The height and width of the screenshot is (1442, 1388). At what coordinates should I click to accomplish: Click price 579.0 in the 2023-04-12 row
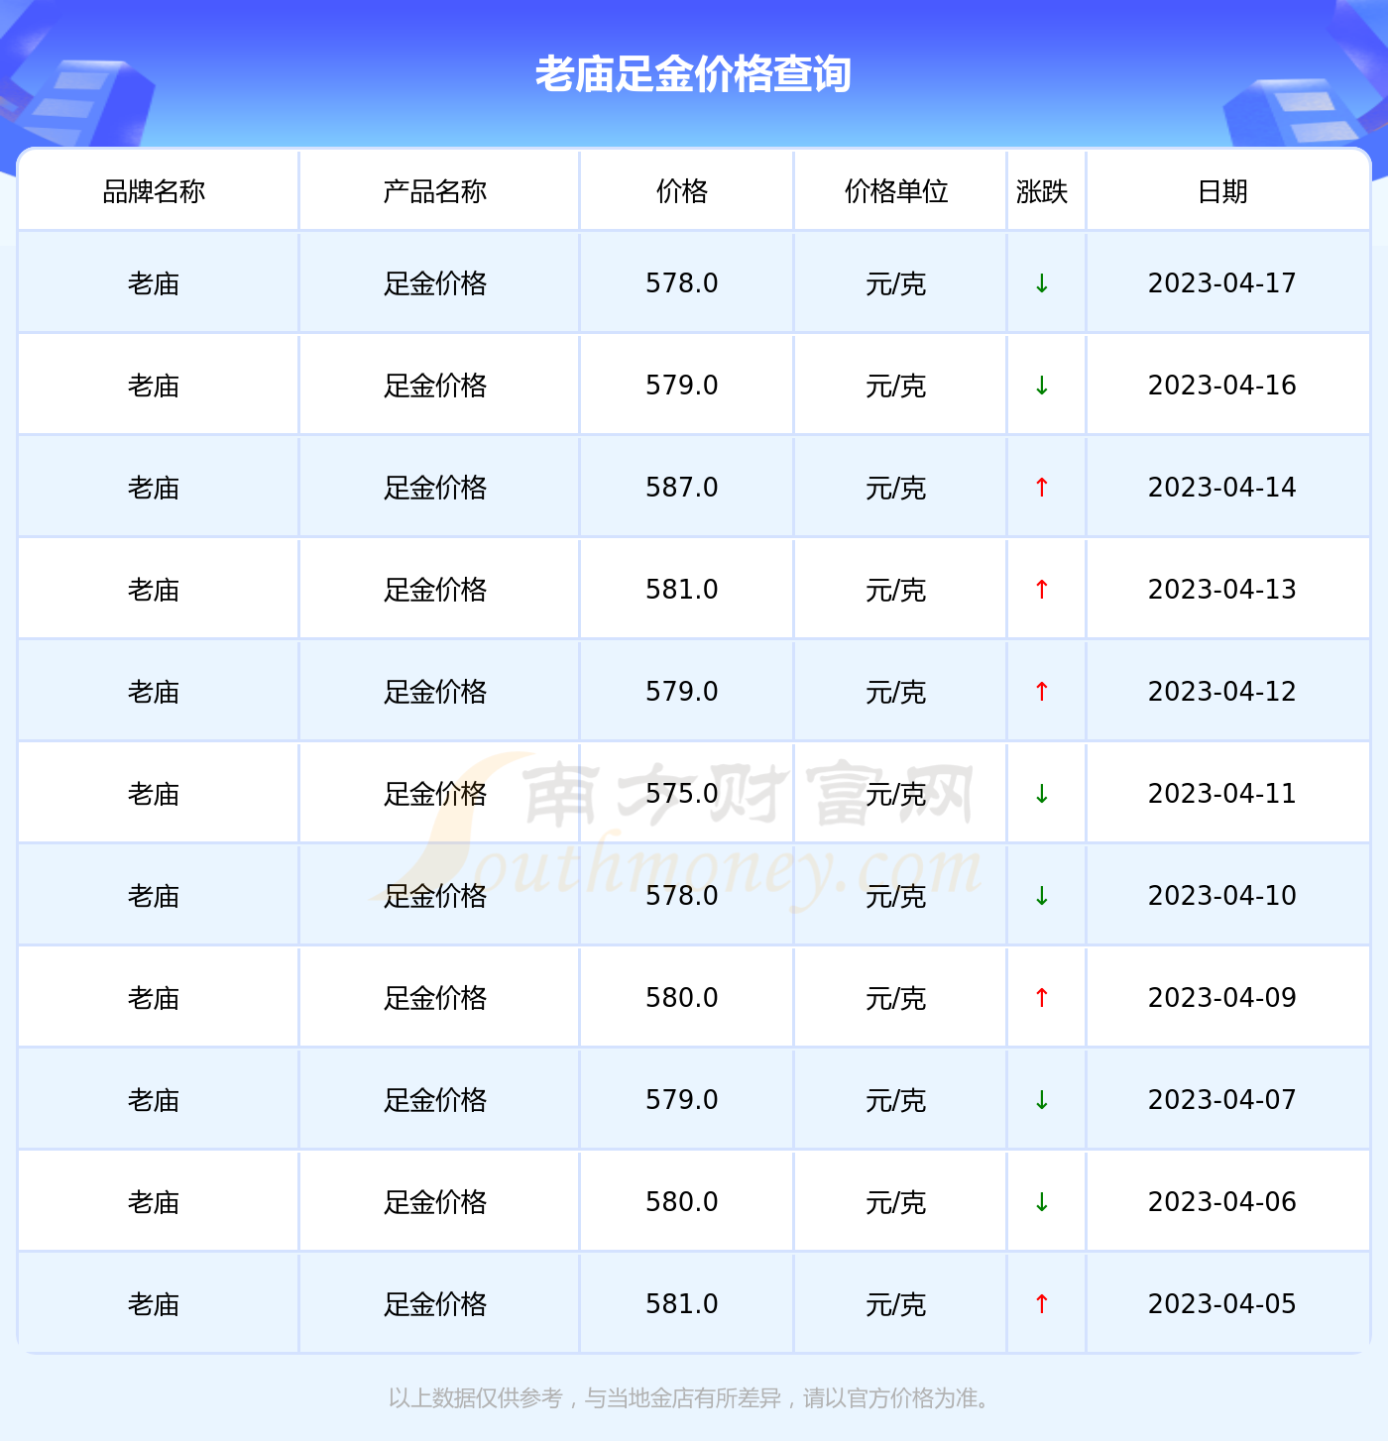click(x=682, y=692)
